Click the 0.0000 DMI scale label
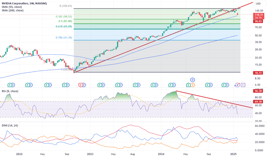The height and width of the screenshot is (157, 267). 260,150
